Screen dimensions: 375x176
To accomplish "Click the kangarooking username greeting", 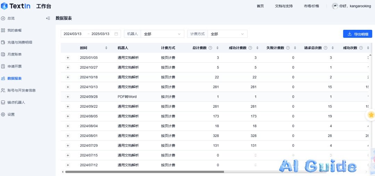I will [x=355, y=6].
